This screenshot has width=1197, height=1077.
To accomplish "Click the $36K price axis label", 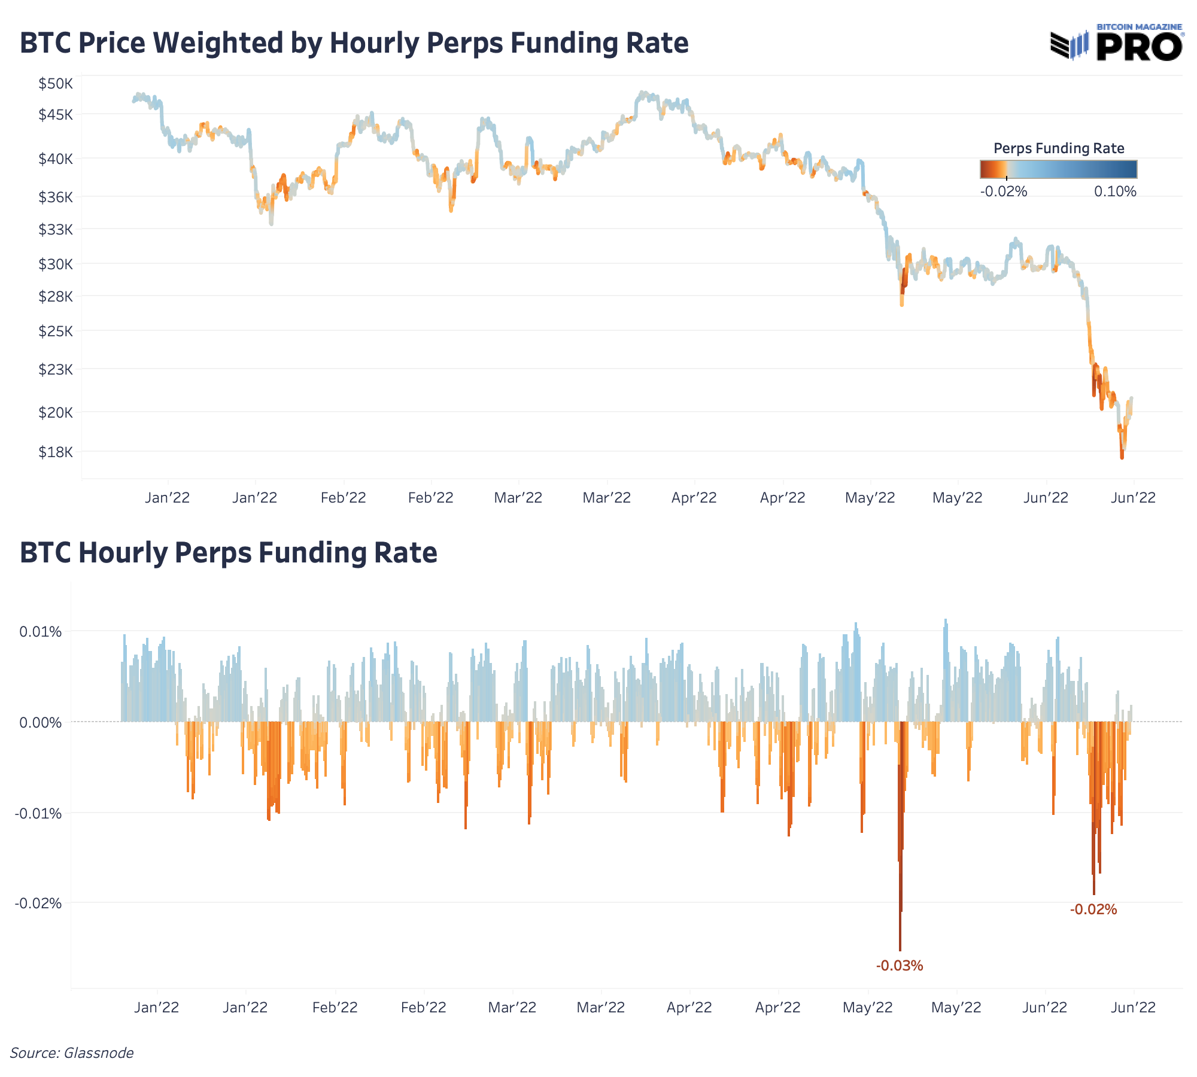I will 56,197.
